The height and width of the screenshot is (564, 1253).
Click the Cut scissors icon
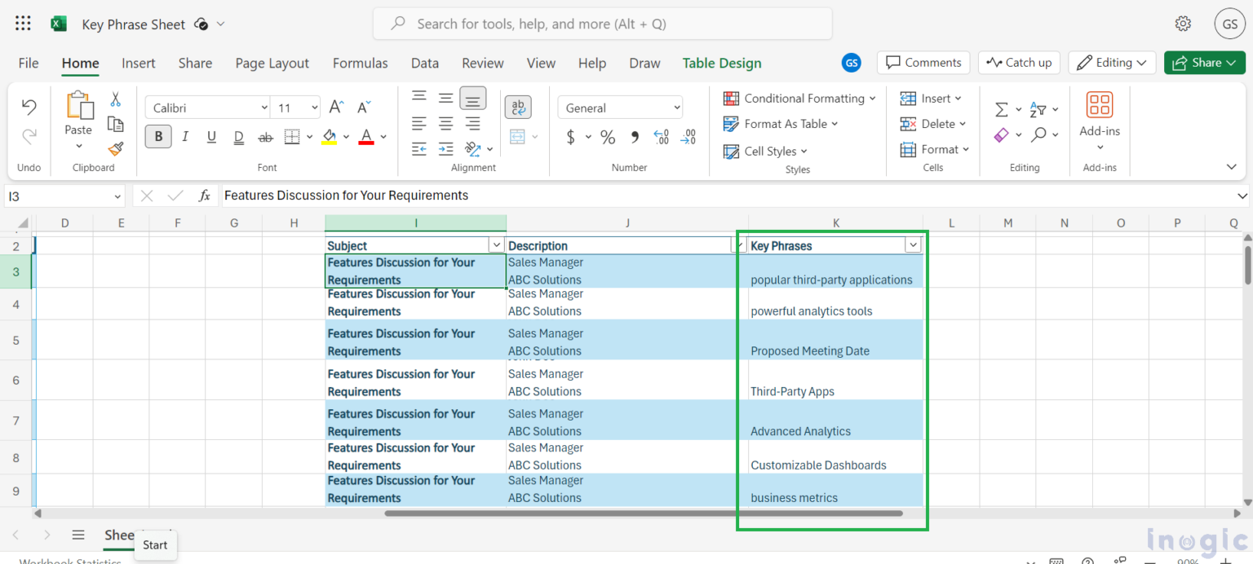click(115, 99)
